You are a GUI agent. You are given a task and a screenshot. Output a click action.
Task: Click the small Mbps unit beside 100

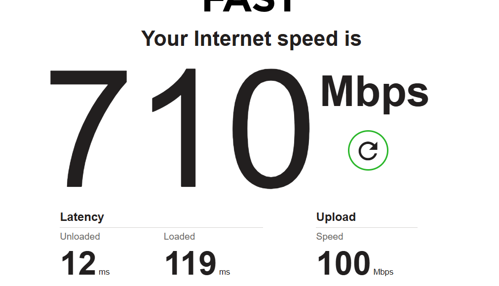tap(383, 272)
